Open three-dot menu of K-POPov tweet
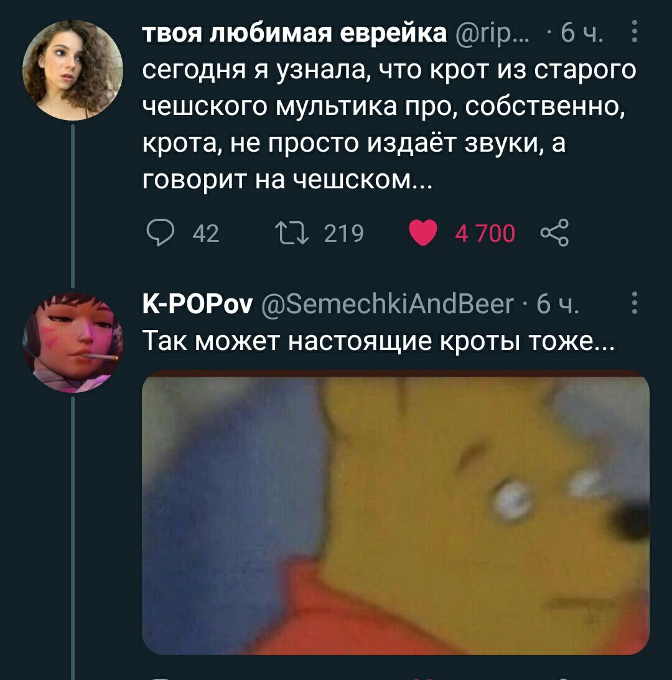672x680 pixels. pyautogui.click(x=634, y=303)
